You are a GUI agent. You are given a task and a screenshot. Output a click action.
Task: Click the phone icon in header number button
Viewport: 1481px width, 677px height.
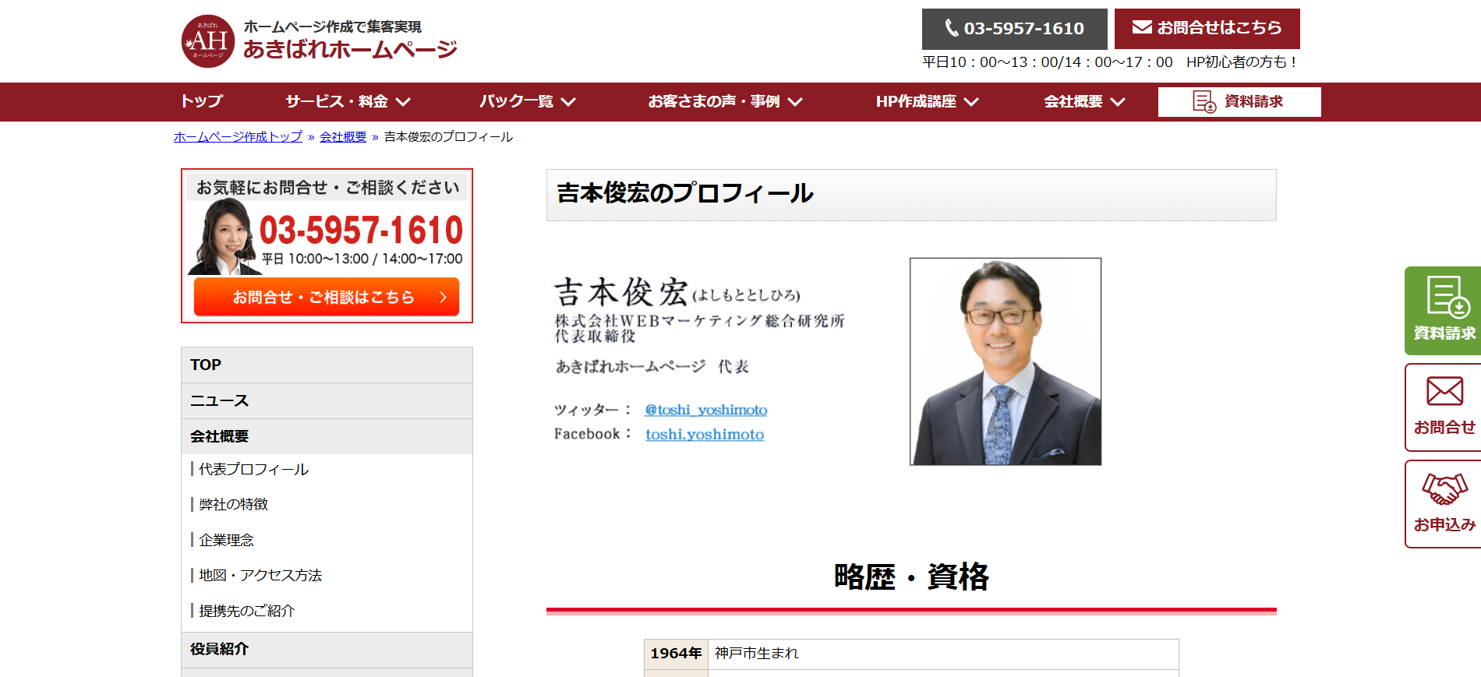tap(951, 28)
